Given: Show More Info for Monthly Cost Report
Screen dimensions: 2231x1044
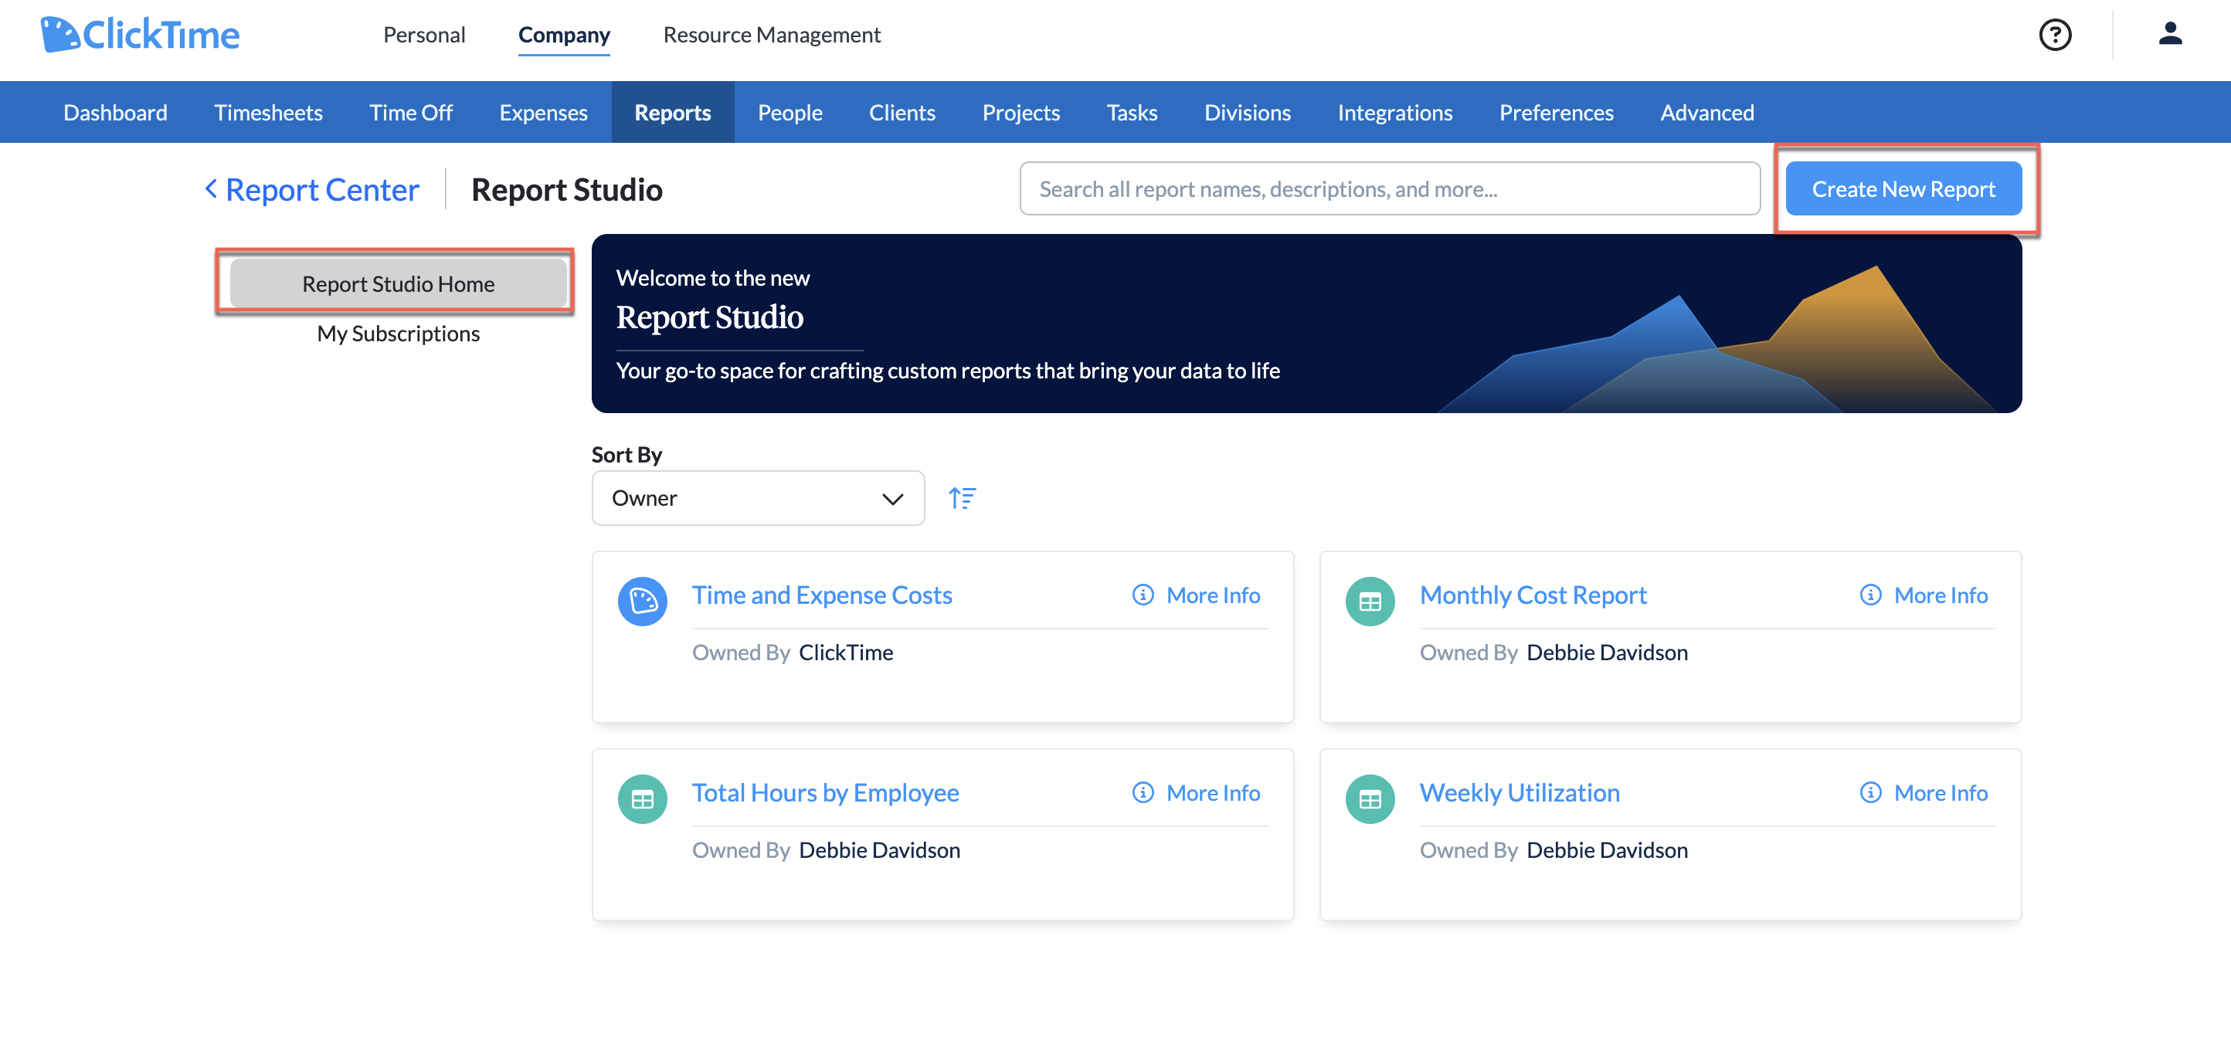Looking at the screenshot, I should click(x=1924, y=595).
